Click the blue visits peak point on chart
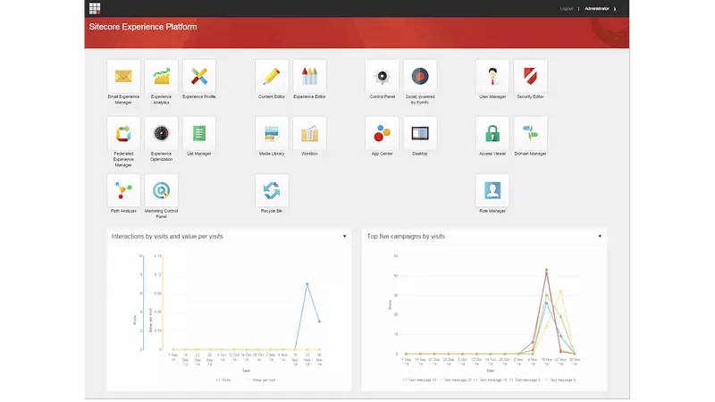 pos(307,284)
